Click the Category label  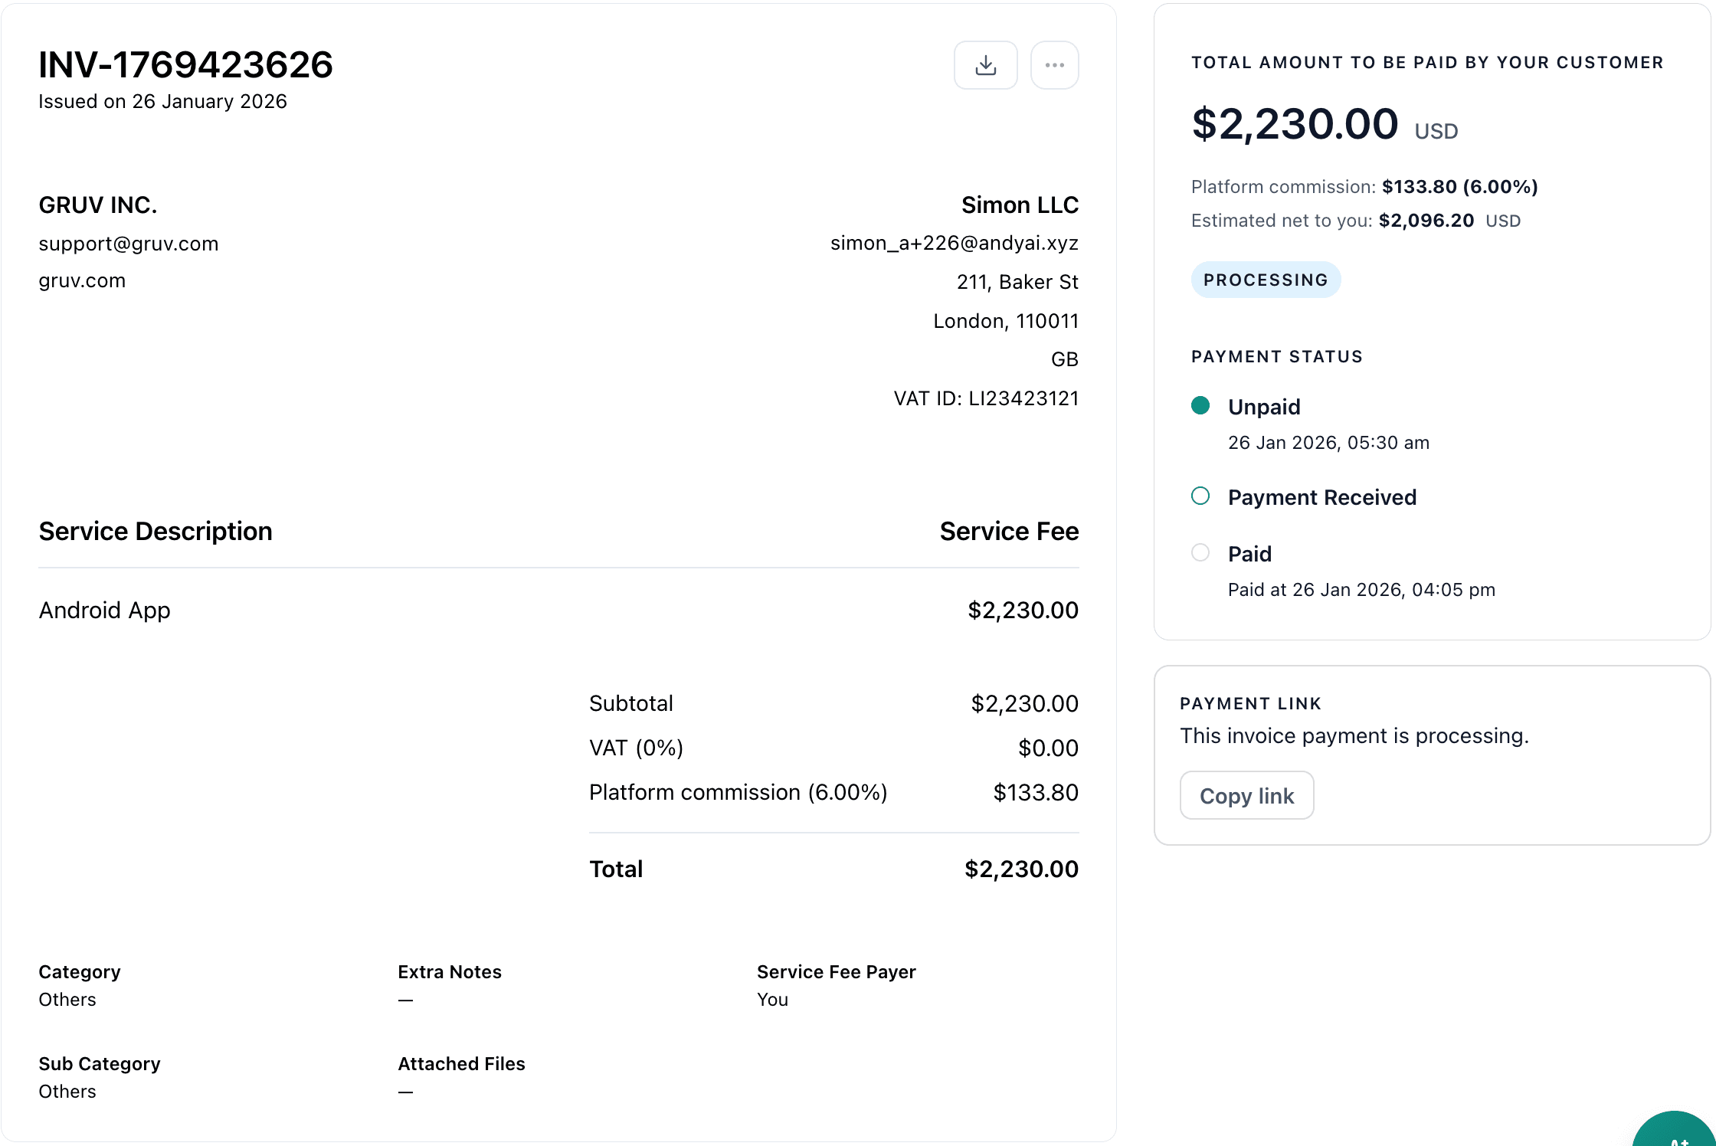(80, 972)
